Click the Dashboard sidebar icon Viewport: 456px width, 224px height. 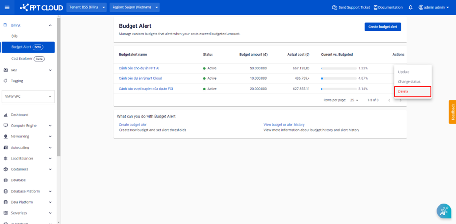coord(6,115)
